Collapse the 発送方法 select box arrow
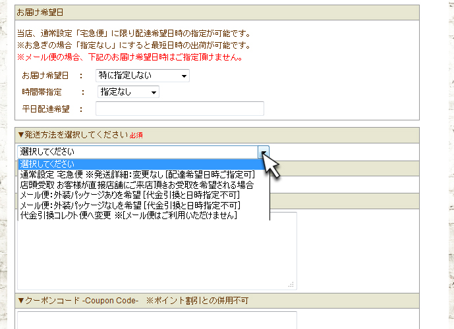This screenshot has width=454, height=329. tap(264, 152)
